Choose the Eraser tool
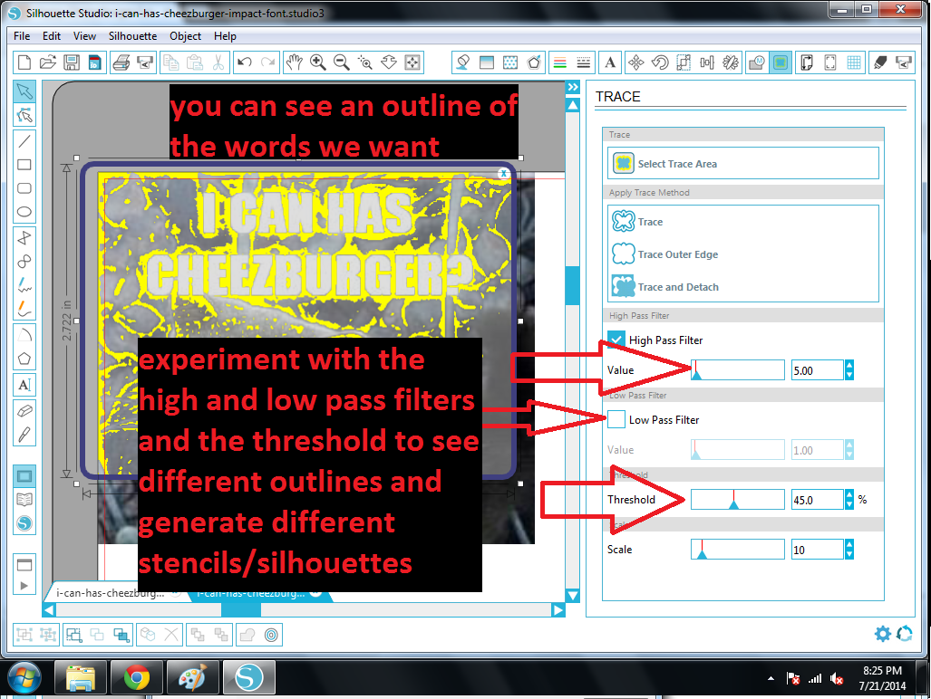931x699 pixels. click(24, 410)
